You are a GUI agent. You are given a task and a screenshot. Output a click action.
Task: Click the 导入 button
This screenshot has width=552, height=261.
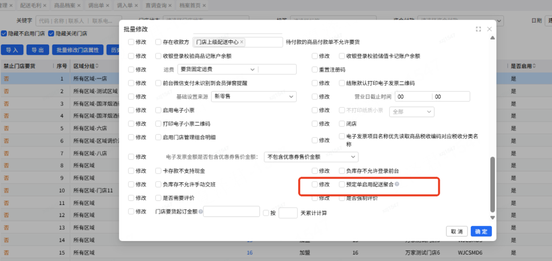point(12,50)
